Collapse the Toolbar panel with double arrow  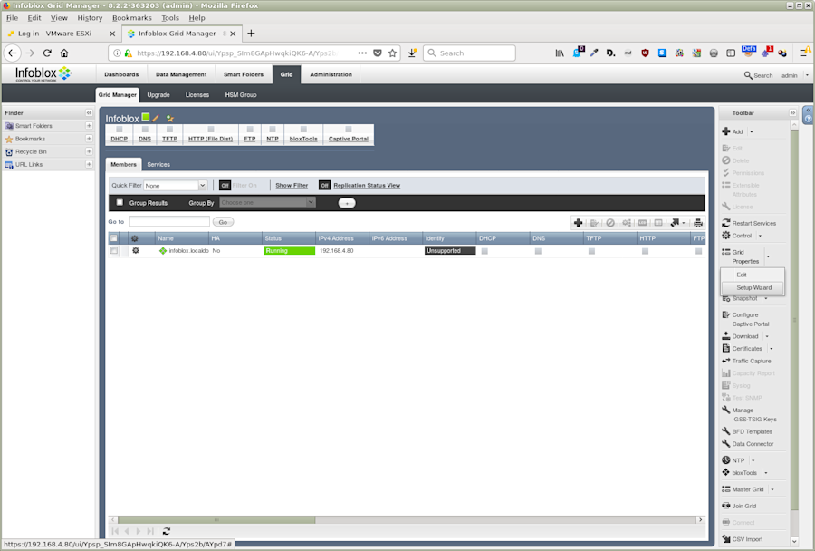(792, 112)
